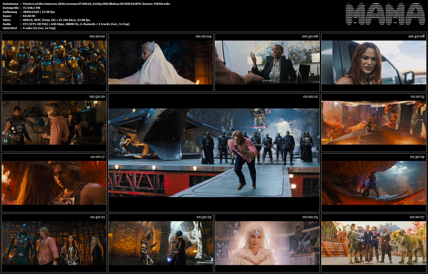The height and width of the screenshot is (274, 428).
Task: Open the thumbnail at 00:20:04
Action: pyautogui.click(x=161, y=62)
